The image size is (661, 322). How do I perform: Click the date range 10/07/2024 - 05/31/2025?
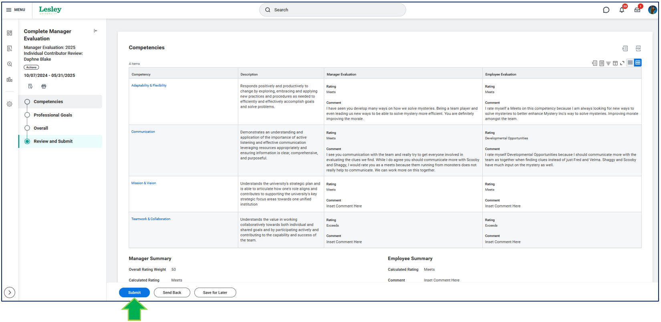[49, 75]
